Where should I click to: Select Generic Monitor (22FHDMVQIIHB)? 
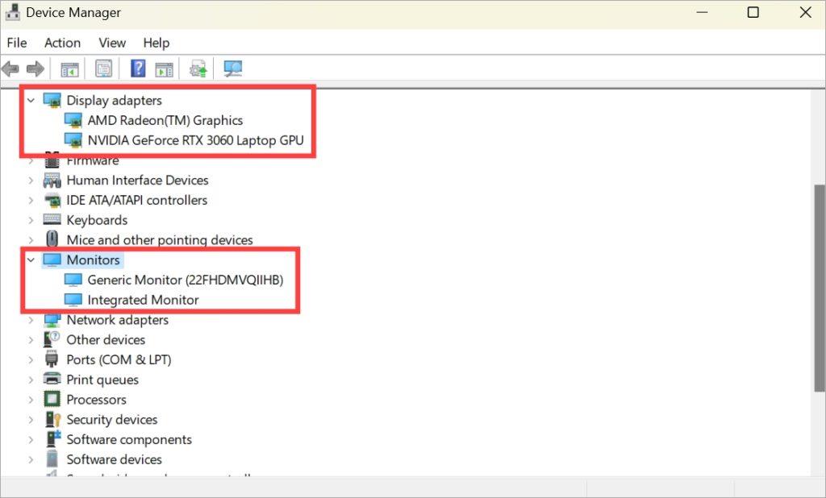point(186,280)
